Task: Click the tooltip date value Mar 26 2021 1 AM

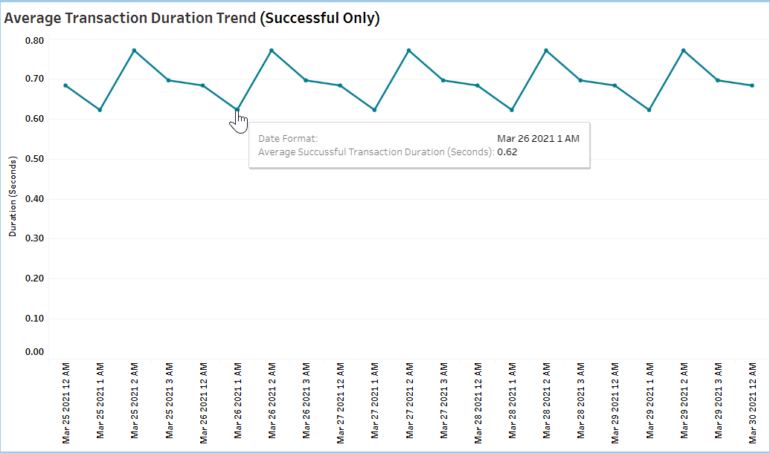Action: [x=538, y=138]
